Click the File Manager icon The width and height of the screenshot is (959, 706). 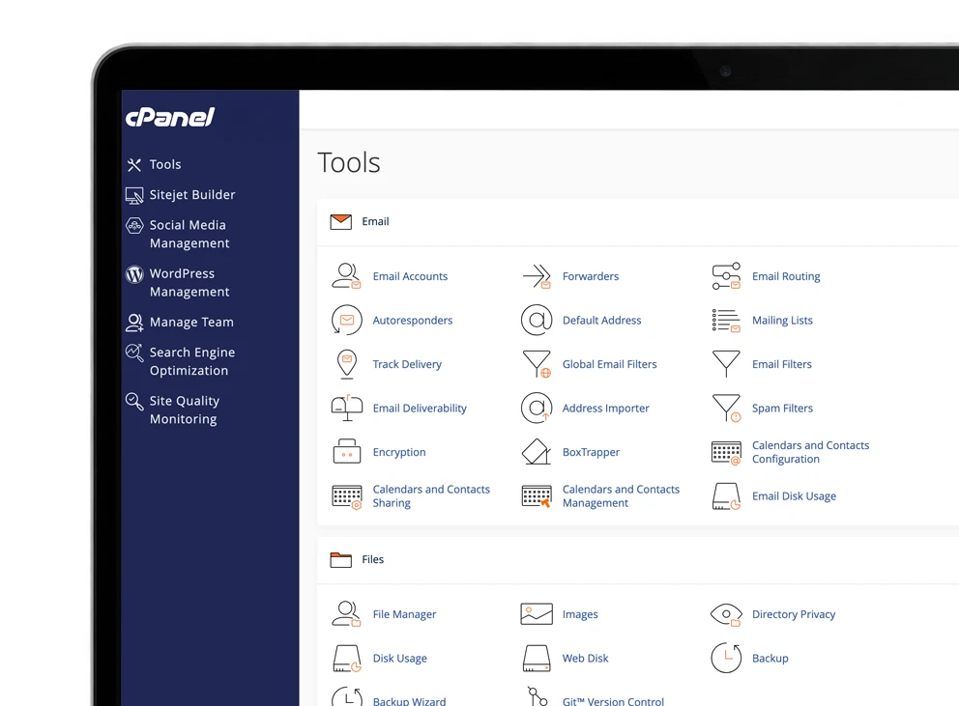point(346,613)
